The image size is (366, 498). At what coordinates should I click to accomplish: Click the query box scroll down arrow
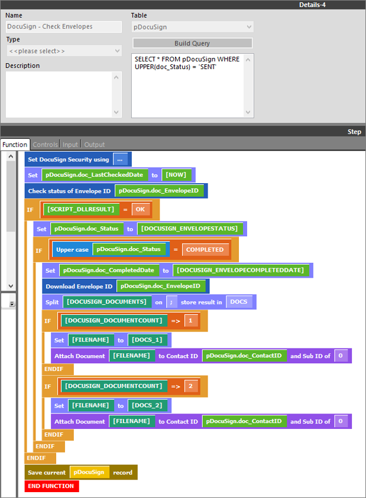tap(248, 112)
